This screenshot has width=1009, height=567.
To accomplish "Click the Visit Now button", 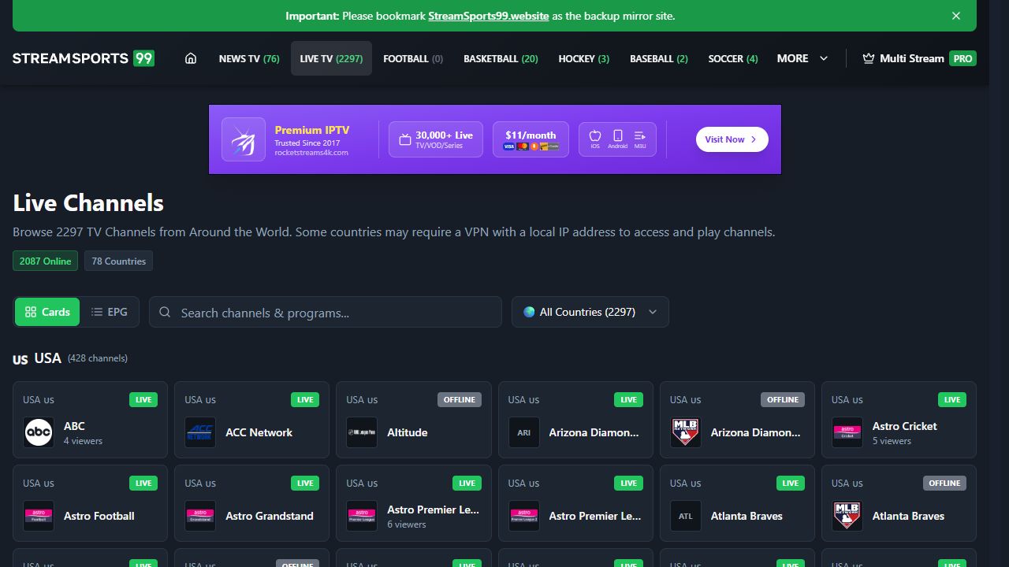I will (x=732, y=139).
